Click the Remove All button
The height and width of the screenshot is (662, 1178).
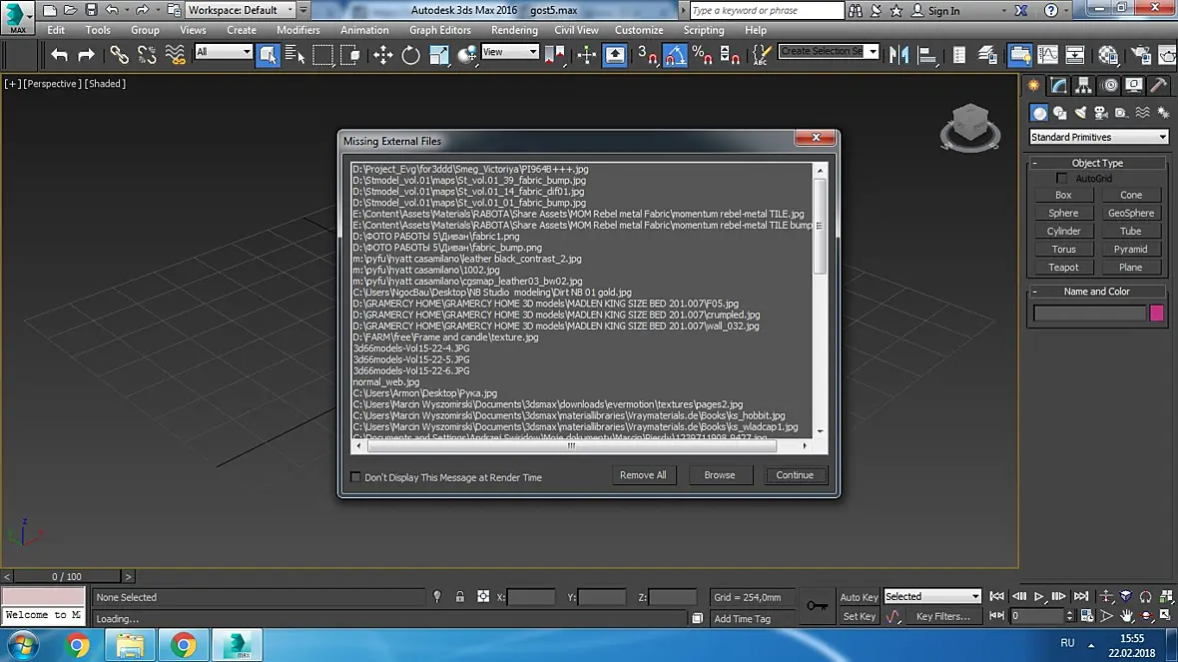click(642, 475)
